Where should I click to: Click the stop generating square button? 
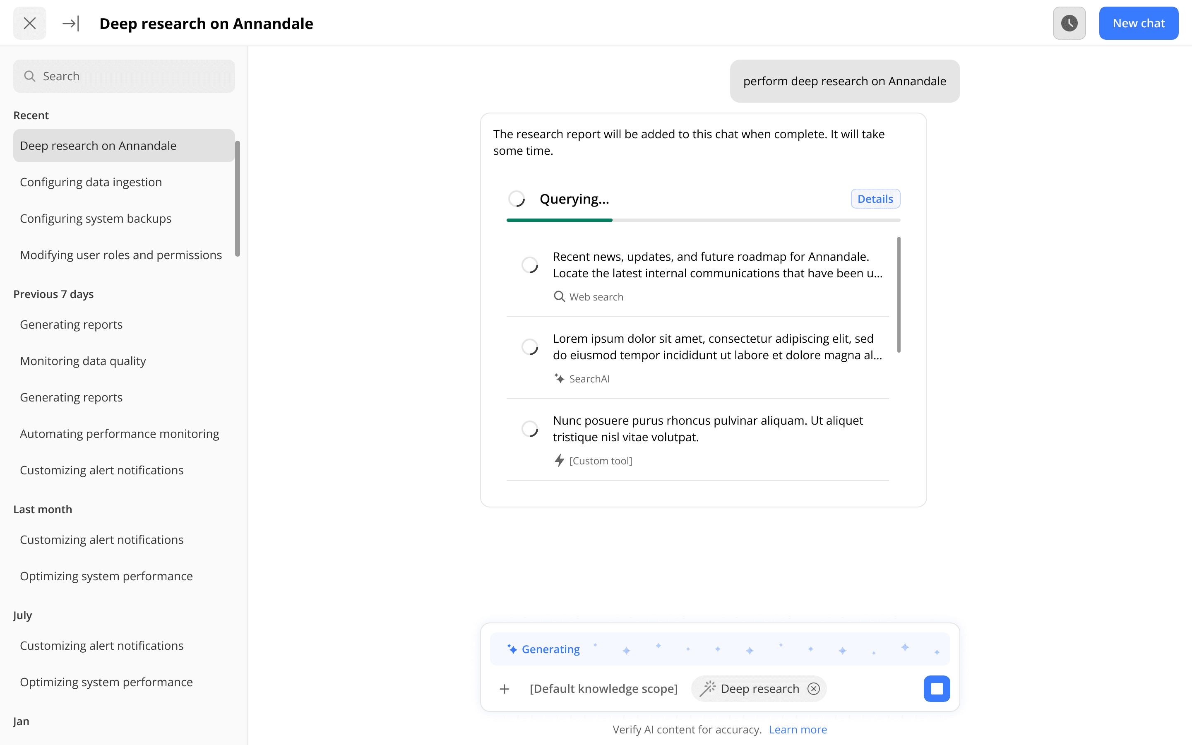[x=936, y=688]
